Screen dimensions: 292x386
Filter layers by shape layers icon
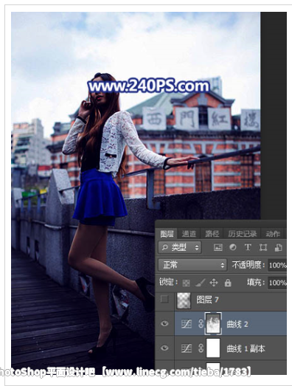(x=263, y=247)
